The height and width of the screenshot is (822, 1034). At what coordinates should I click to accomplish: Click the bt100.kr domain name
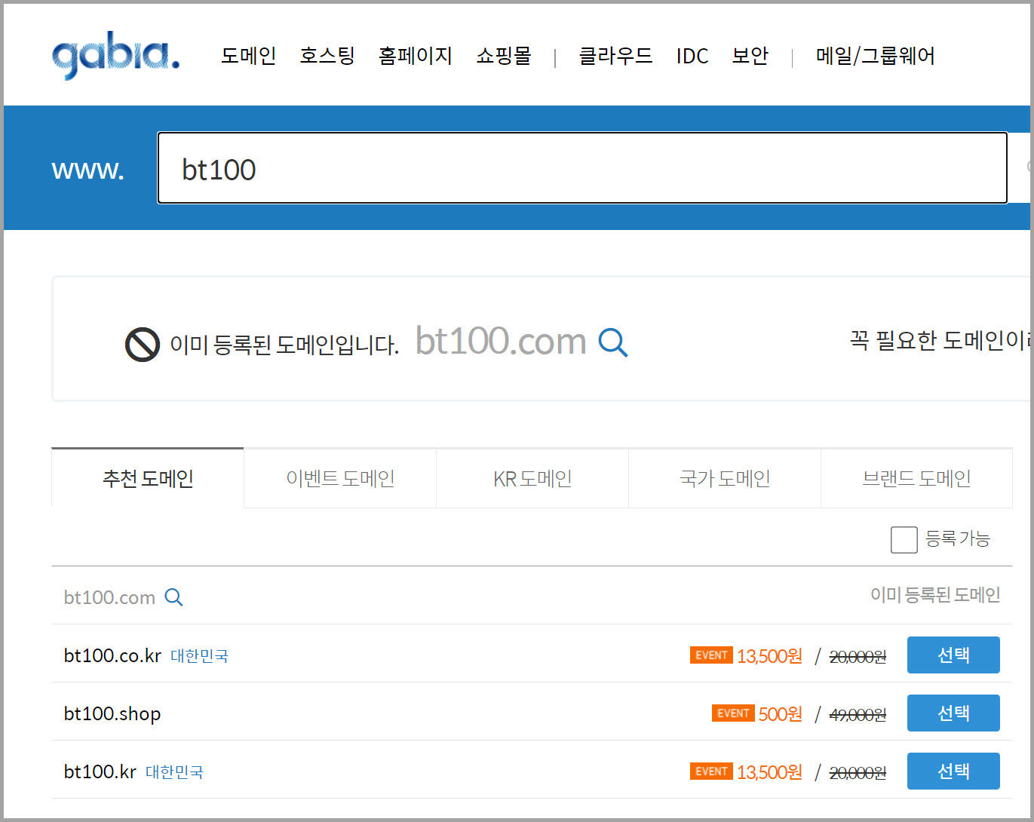[x=100, y=771]
